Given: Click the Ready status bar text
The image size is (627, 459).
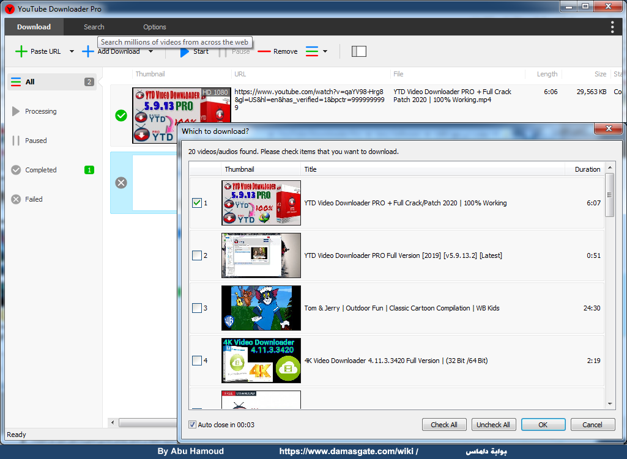Looking at the screenshot, I should [17, 435].
